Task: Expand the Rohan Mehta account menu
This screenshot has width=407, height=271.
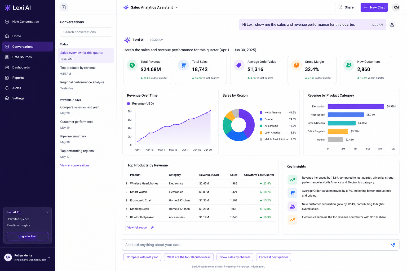Action: point(49,258)
